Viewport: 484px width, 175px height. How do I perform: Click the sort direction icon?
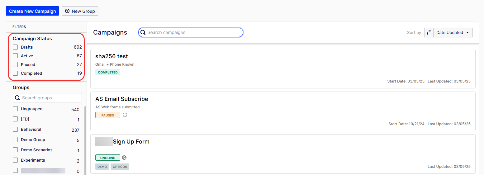click(429, 33)
